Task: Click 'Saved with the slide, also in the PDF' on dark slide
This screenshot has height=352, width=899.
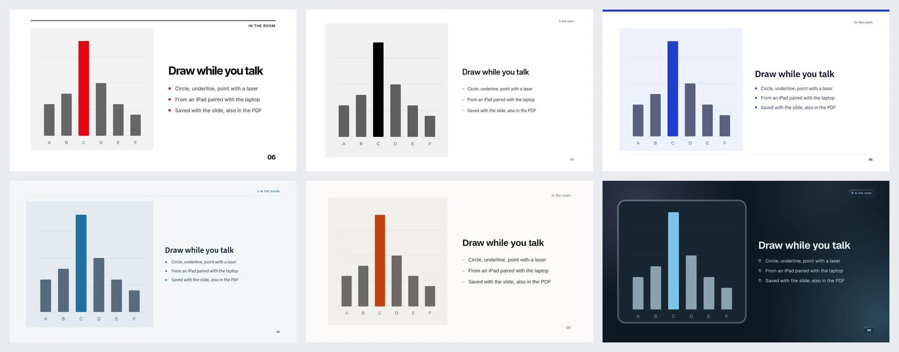Action: [805, 281]
